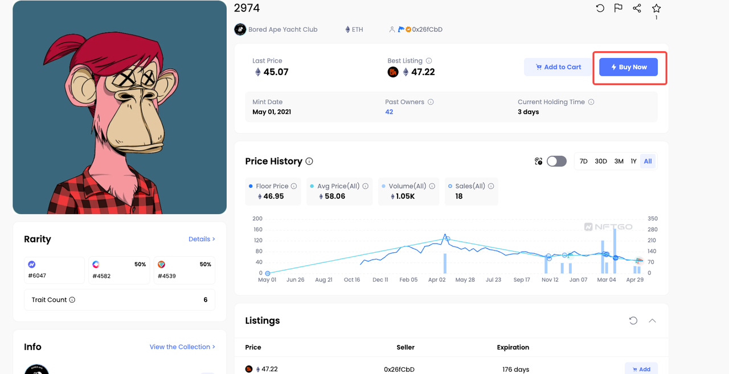The image size is (729, 374).
Task: Click the Ethereum icon beside ETH label
Action: tap(347, 29)
